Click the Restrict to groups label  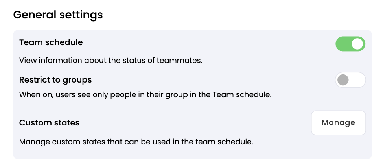coord(55,80)
